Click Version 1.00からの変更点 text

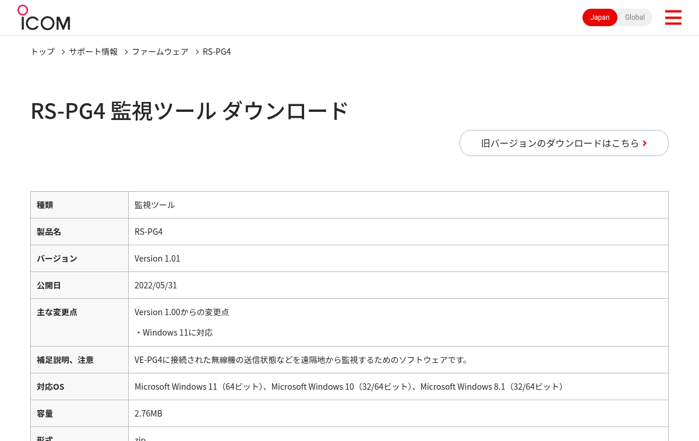182,312
